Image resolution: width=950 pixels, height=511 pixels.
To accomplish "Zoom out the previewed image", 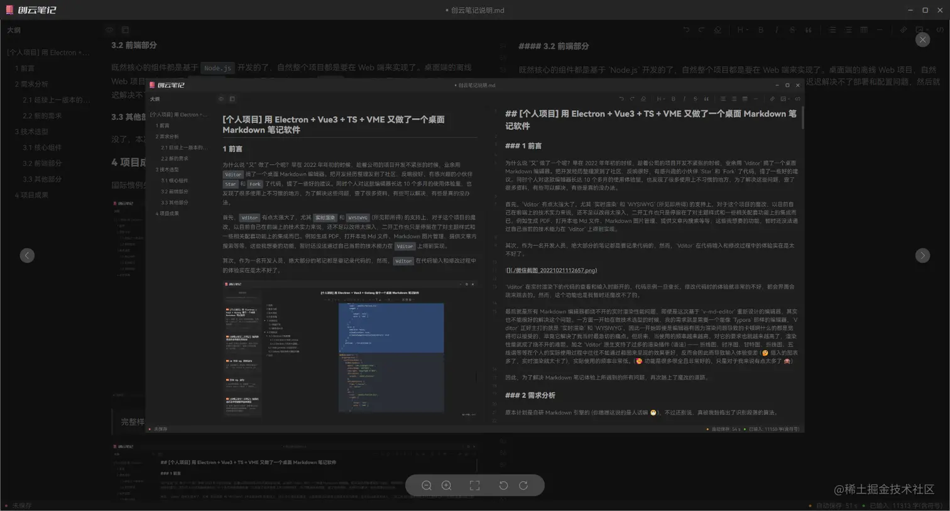I will pyautogui.click(x=427, y=485).
